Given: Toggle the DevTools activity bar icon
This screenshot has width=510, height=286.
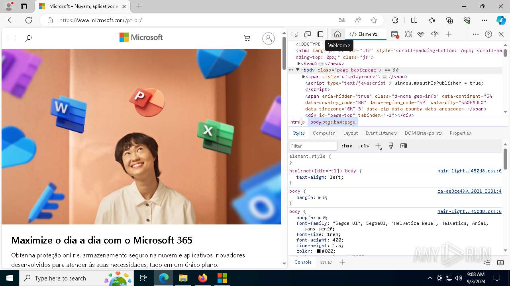Looking at the screenshot, I should tap(320, 34).
